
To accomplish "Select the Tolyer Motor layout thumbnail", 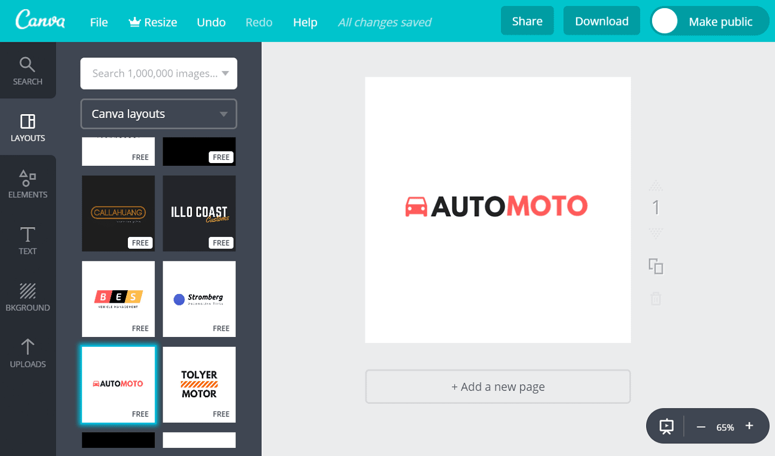I will pyautogui.click(x=199, y=384).
